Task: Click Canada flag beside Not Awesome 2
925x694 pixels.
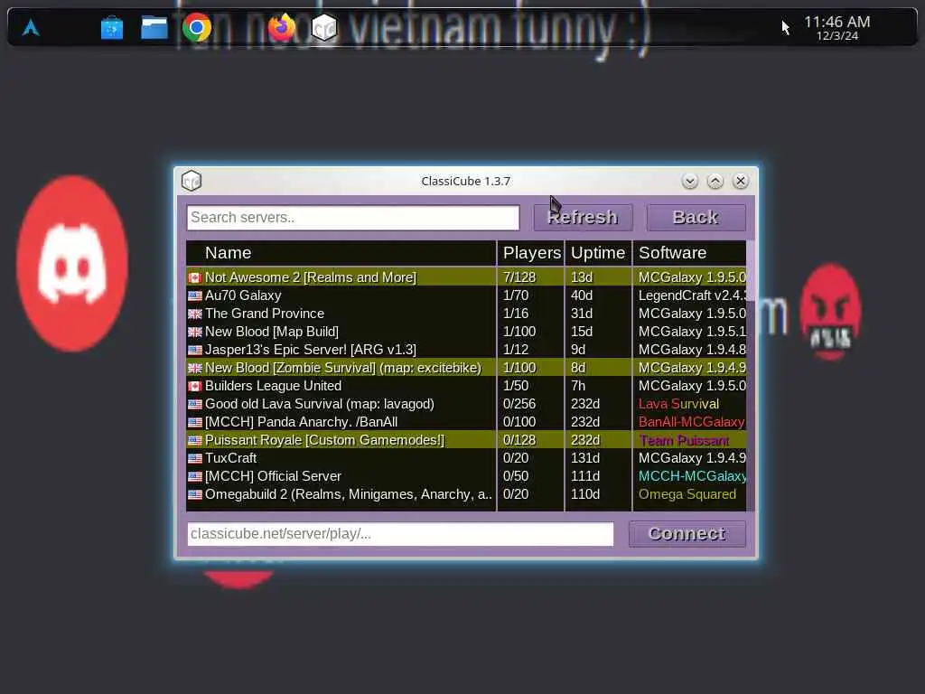Action: (195, 277)
